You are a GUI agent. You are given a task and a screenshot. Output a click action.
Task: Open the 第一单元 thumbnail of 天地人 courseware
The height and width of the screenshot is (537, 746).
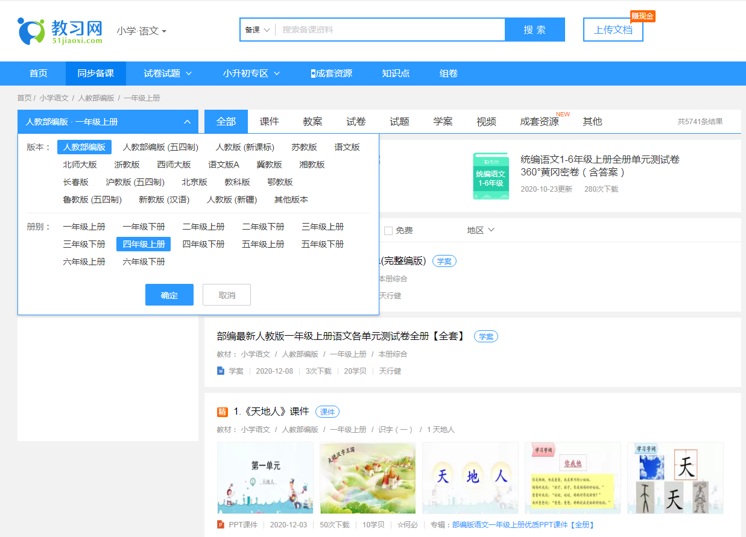pos(265,478)
